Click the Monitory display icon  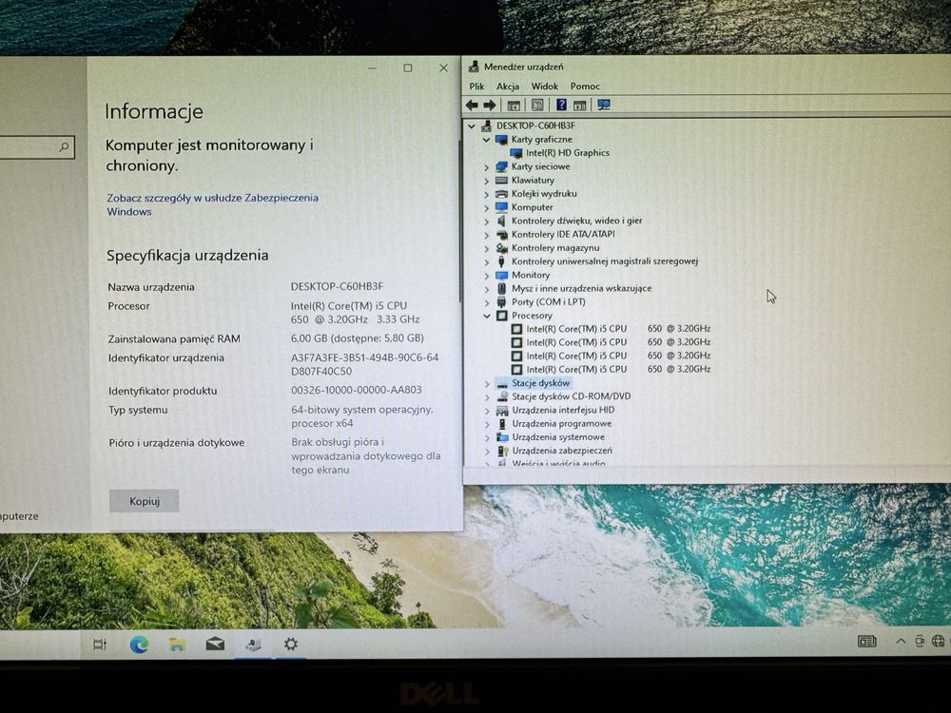(x=501, y=276)
